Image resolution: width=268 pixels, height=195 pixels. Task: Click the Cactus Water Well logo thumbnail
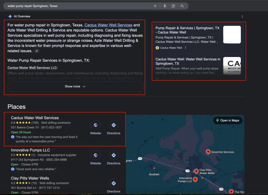click(x=232, y=66)
